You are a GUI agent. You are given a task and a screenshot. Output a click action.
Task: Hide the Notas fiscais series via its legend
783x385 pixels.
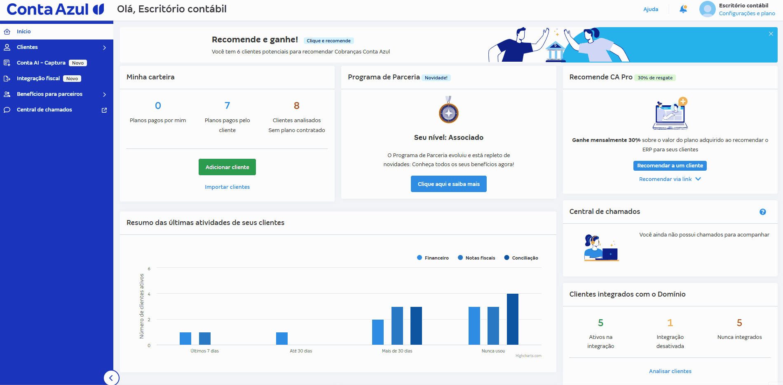[x=476, y=257]
